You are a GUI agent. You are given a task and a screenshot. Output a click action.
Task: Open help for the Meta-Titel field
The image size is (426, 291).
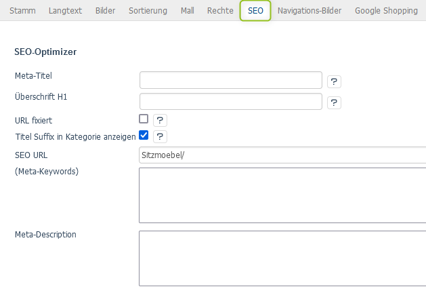click(334, 81)
